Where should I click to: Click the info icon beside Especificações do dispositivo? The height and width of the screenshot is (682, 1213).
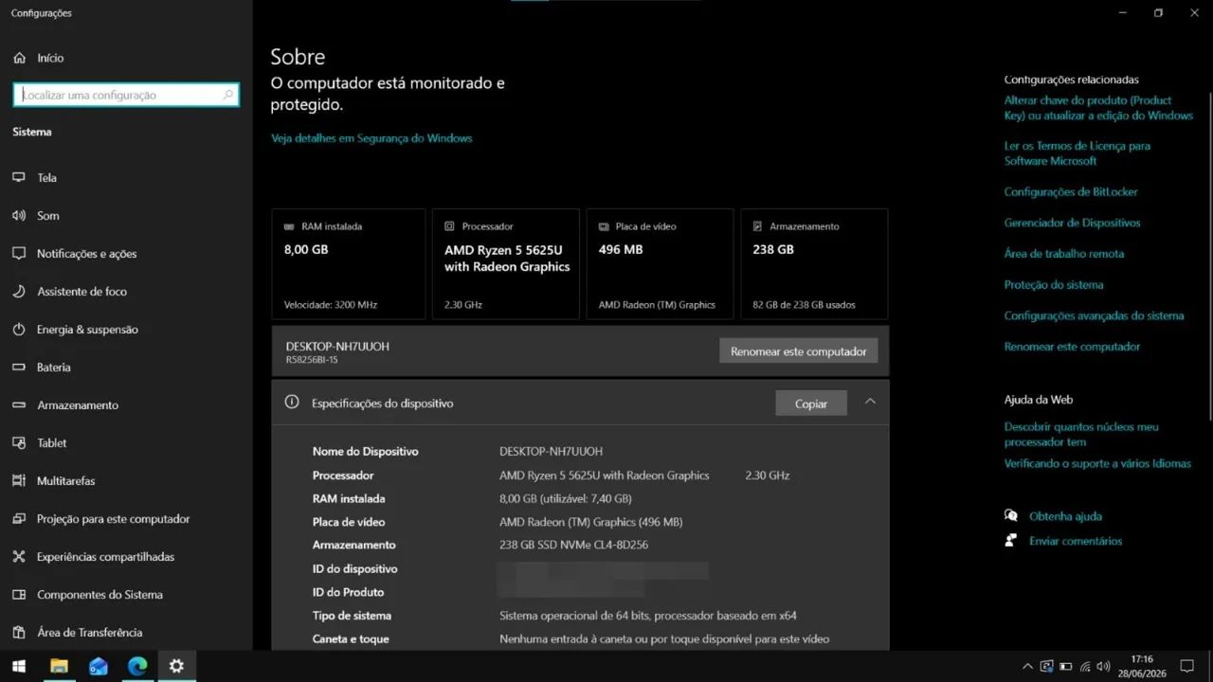[x=292, y=403]
